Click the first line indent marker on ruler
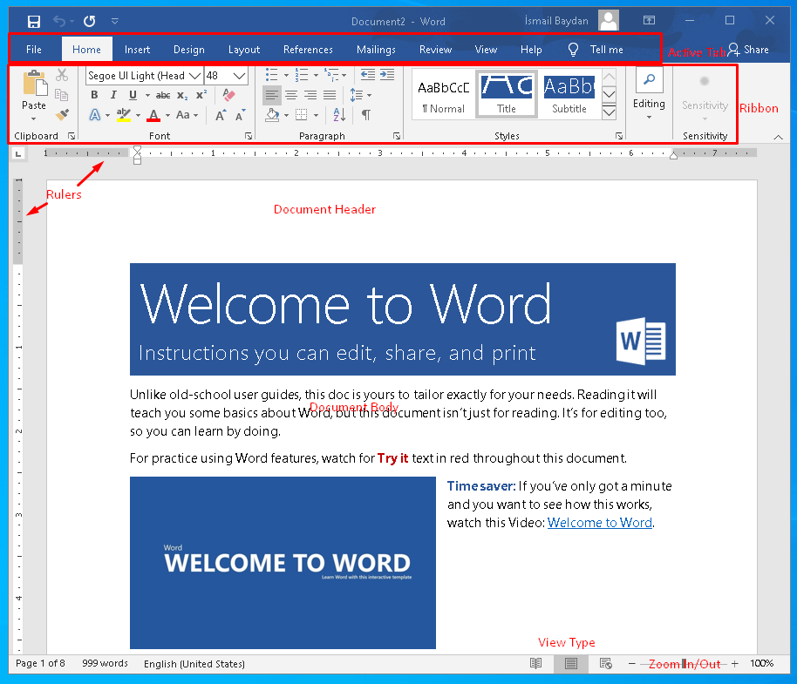 pyautogui.click(x=137, y=150)
